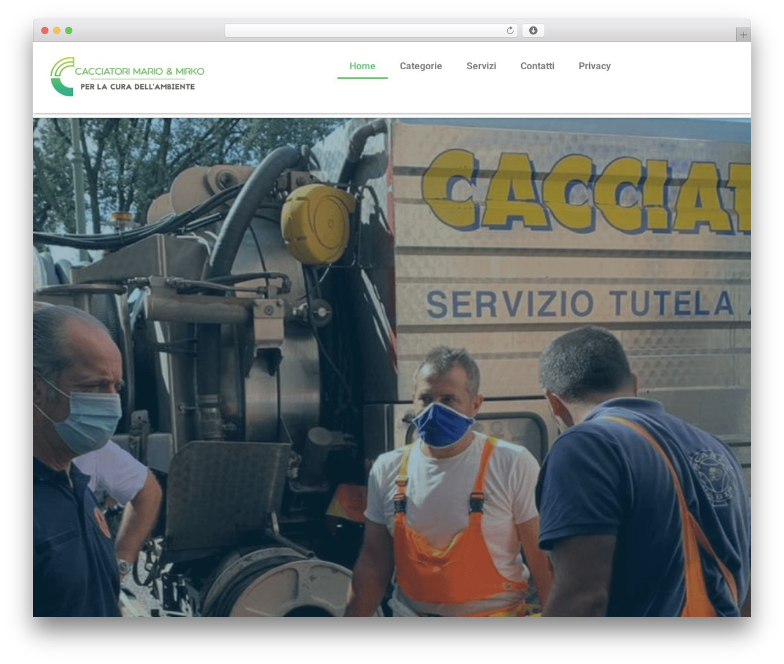Screen dimensions: 784x664
Task: Click the Cacciatori Mario & Mirko logo
Action: click(127, 77)
